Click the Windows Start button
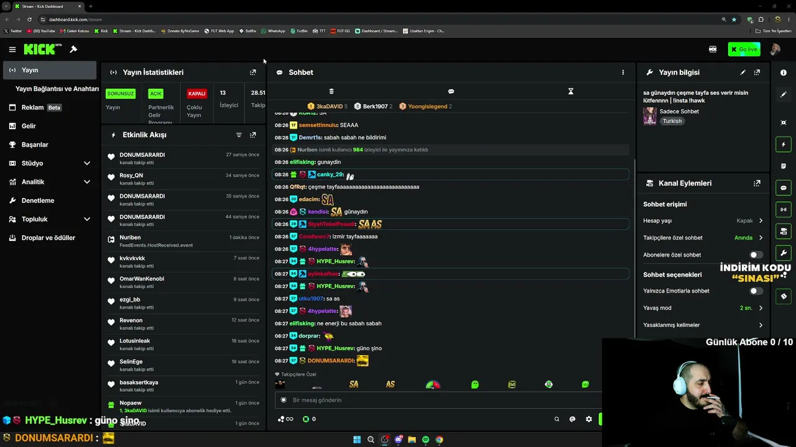Image resolution: width=796 pixels, height=447 pixels. click(357, 440)
